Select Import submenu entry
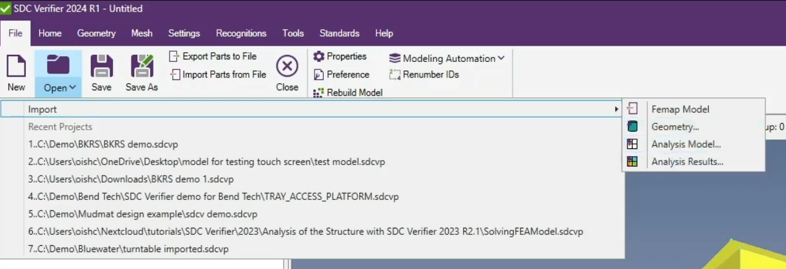This screenshot has height=269, width=786. click(311, 109)
